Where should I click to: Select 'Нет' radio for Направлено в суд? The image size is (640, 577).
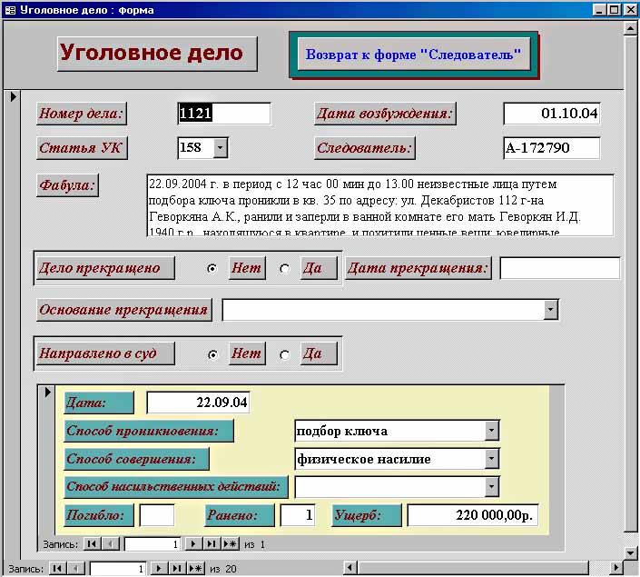[212, 354]
